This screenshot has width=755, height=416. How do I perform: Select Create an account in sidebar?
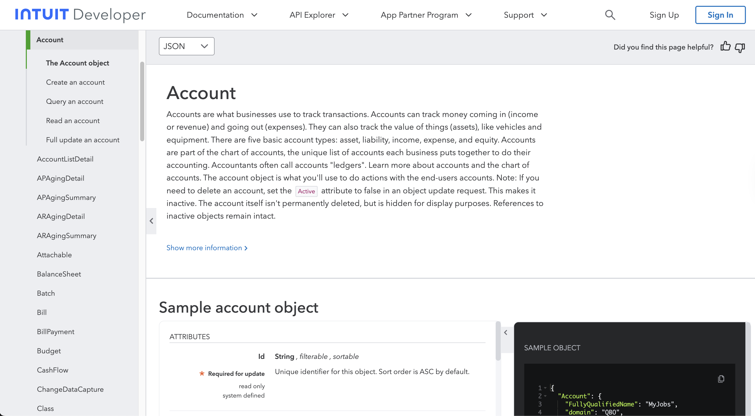(75, 82)
